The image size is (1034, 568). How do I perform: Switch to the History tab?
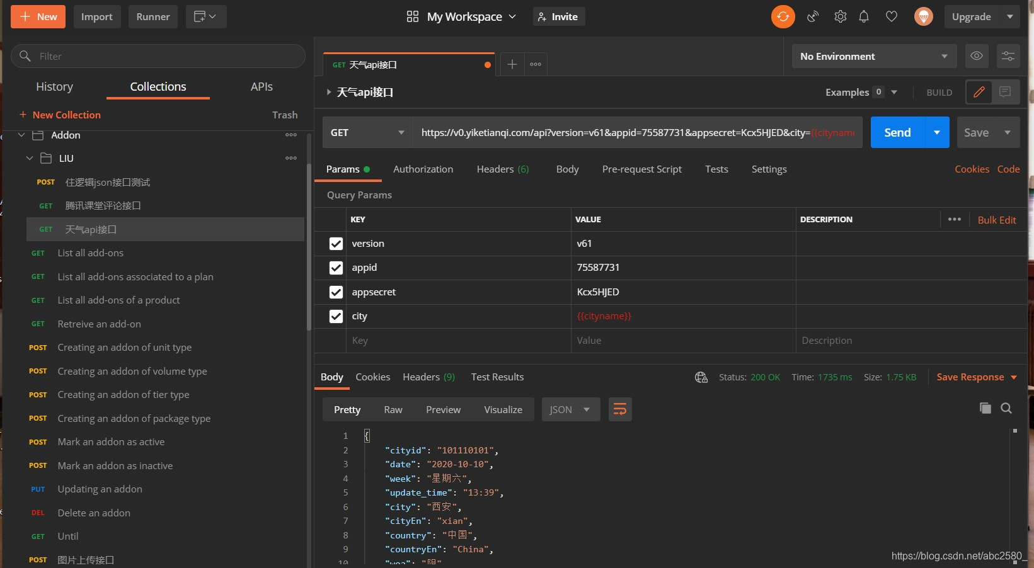coord(54,87)
